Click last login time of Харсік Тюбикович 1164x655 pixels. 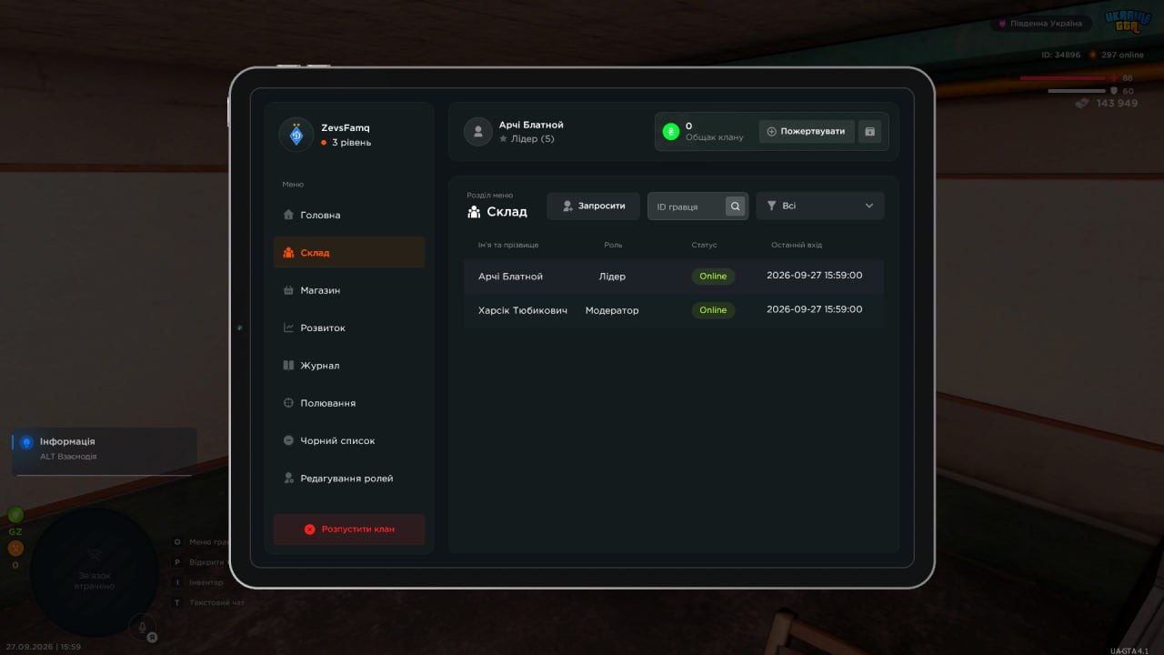point(815,309)
